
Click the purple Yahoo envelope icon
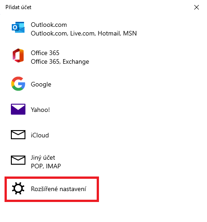[18, 109]
